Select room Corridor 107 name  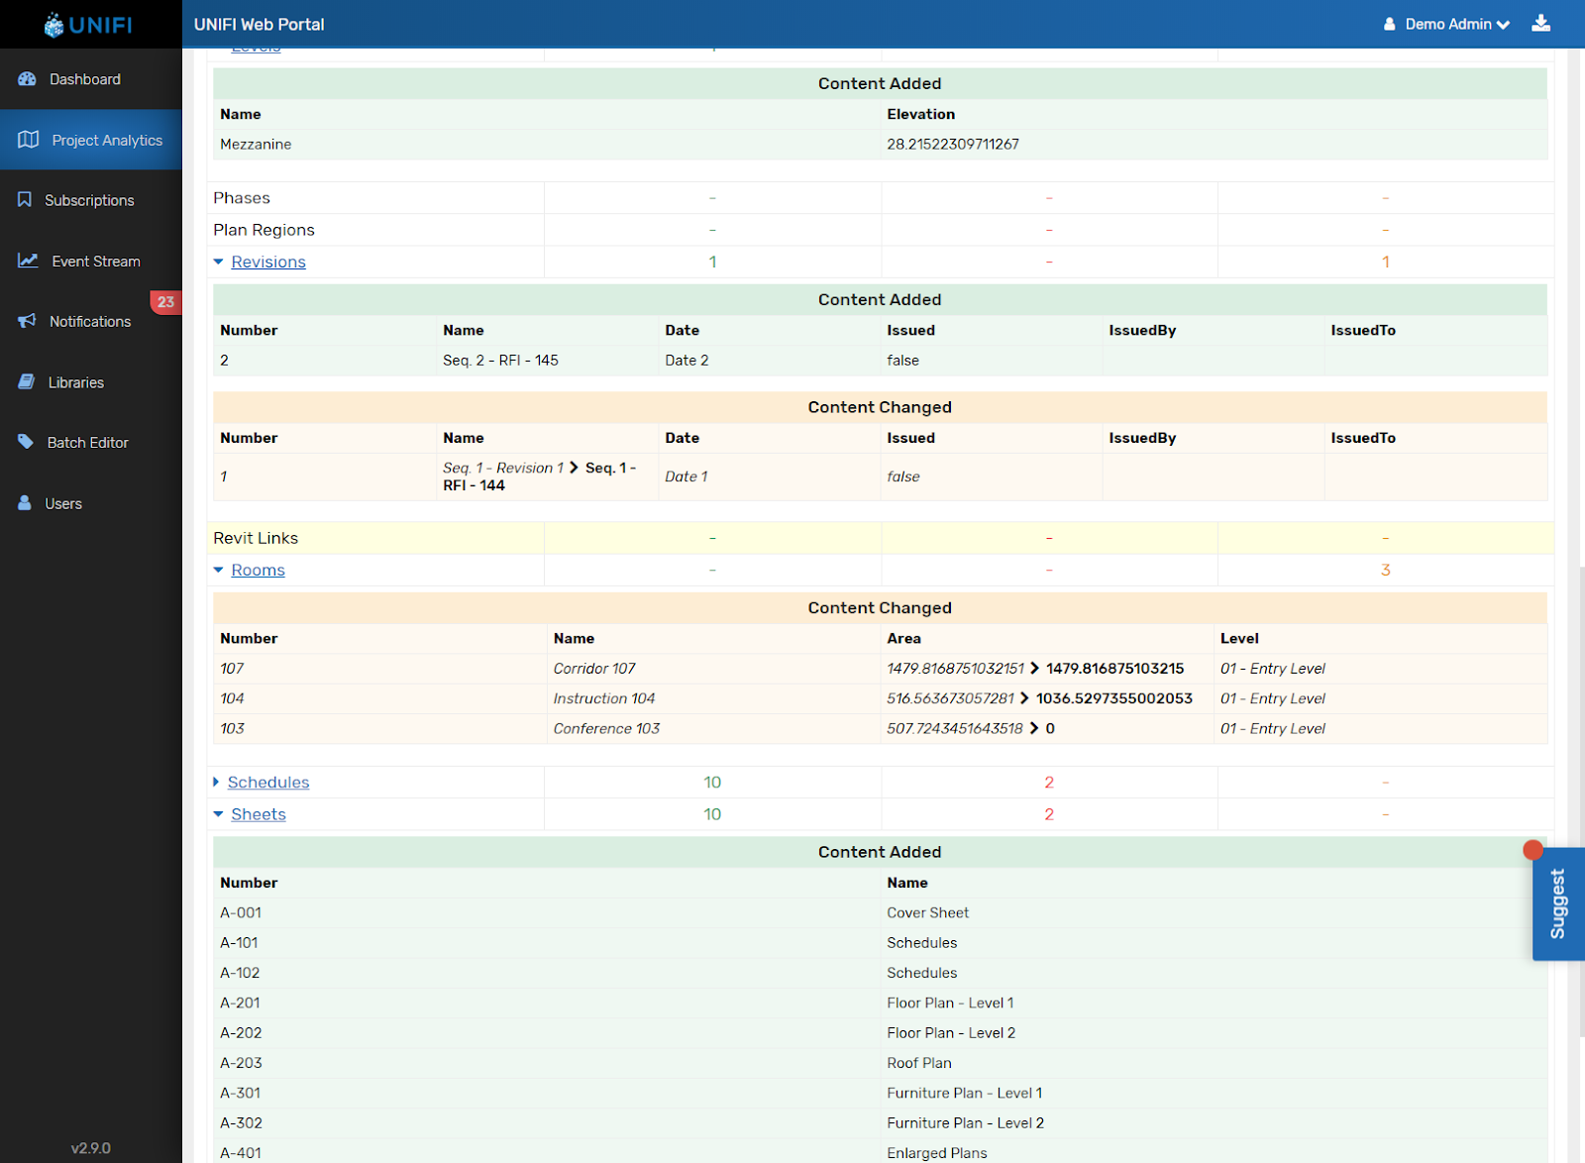594,669
